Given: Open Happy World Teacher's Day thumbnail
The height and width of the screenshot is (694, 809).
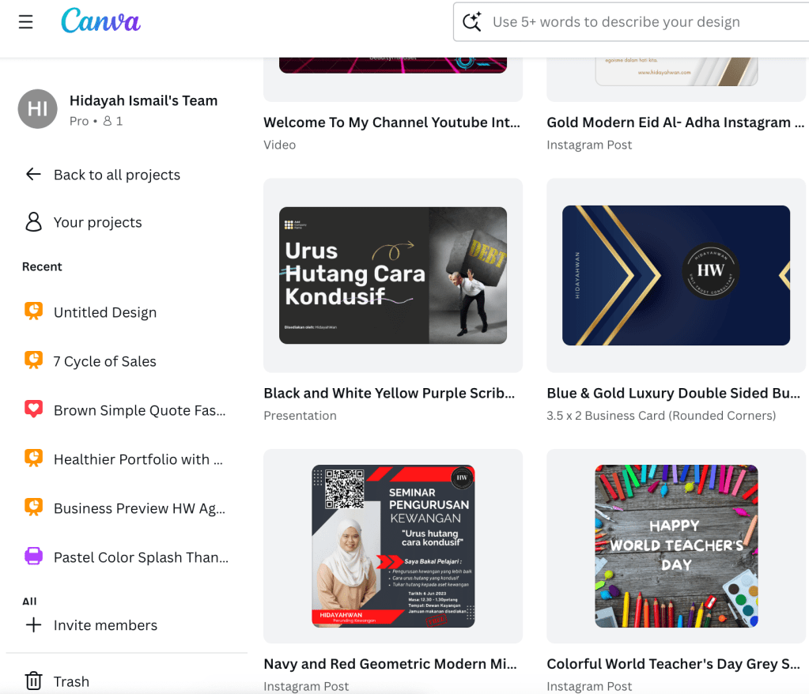Looking at the screenshot, I should coord(676,546).
